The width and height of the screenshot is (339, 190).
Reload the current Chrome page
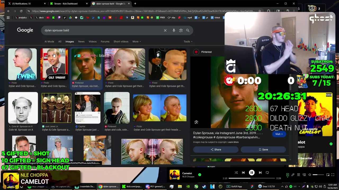point(21,11)
